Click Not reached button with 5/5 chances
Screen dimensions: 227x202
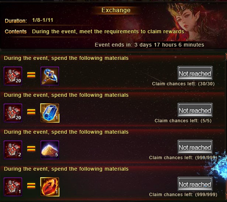tap(195, 110)
